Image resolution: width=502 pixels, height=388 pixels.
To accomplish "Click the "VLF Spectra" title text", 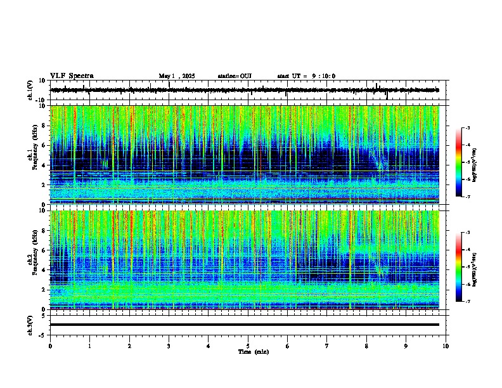I will click(72, 76).
